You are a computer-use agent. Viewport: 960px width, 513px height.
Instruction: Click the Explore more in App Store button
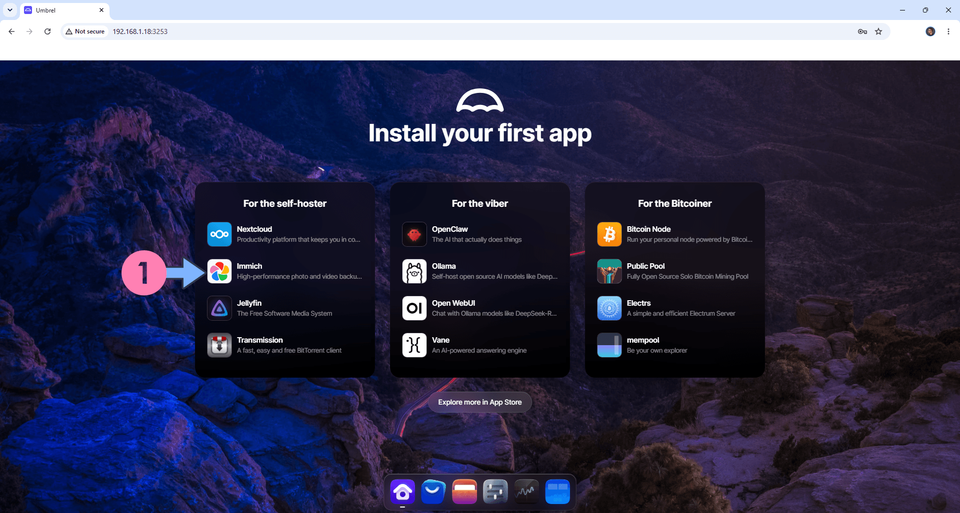click(x=480, y=402)
